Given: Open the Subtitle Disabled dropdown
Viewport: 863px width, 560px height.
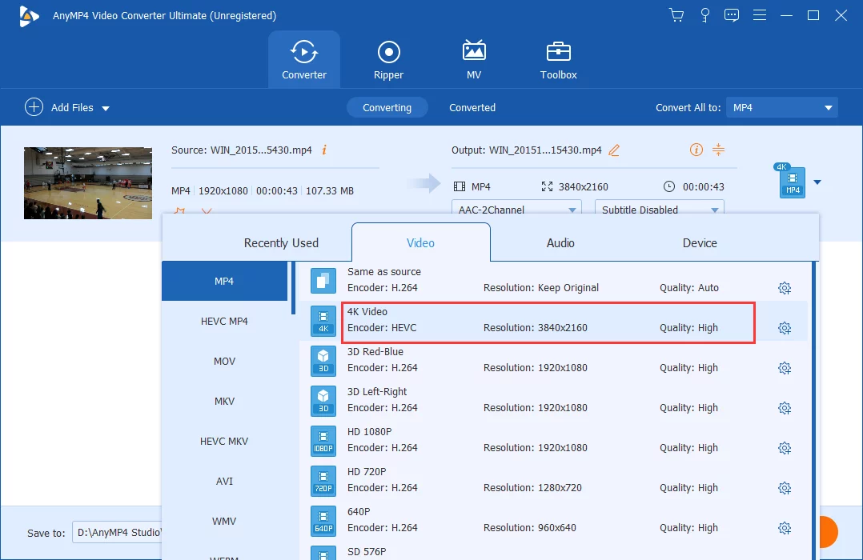Looking at the screenshot, I should pos(660,209).
